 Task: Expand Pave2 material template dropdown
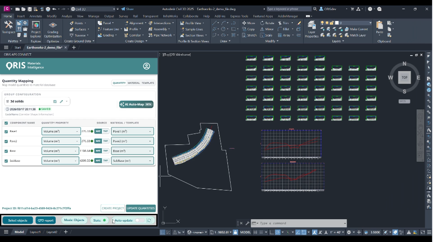pos(132,141)
